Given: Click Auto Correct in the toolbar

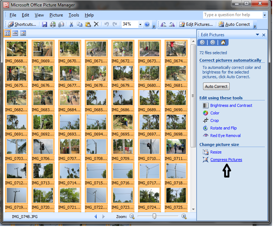Looking at the screenshot, I should coord(234,24).
